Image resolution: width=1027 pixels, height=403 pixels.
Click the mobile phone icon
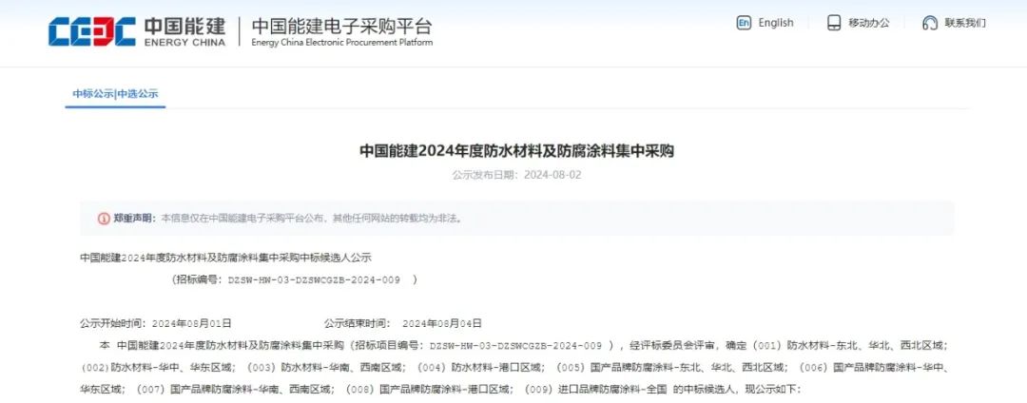point(833,23)
